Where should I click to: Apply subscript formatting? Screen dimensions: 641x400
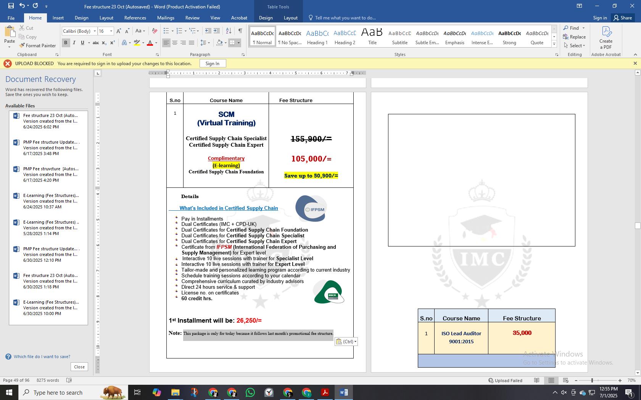click(x=104, y=43)
